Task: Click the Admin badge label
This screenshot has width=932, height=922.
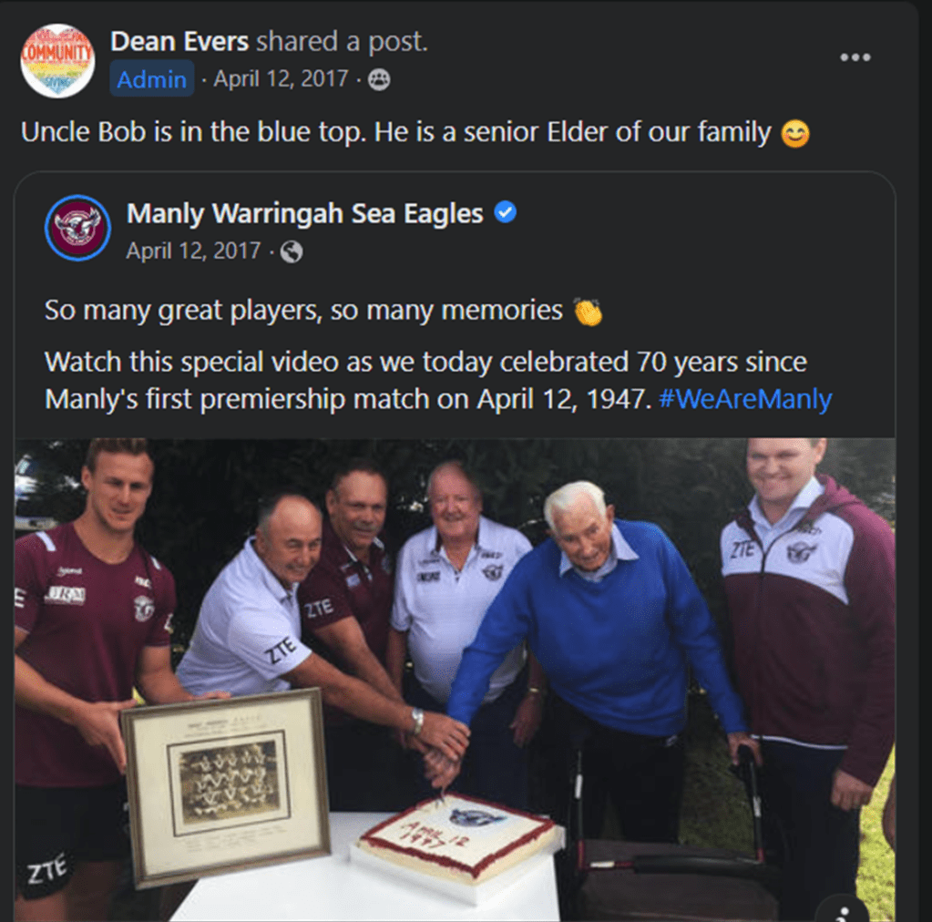Action: (151, 79)
